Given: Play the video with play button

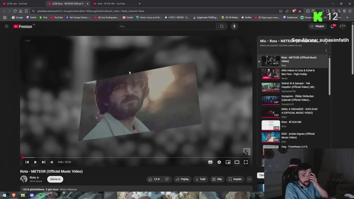Looking at the screenshot, I should point(35,162).
